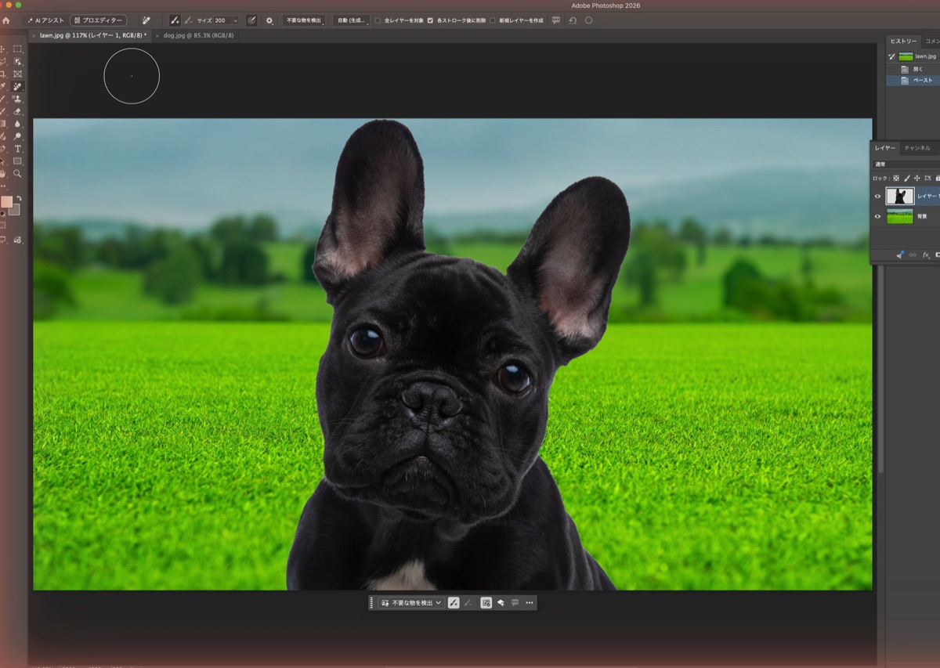The height and width of the screenshot is (668, 940).
Task: Open the gear settings in options bar
Action: tap(269, 20)
